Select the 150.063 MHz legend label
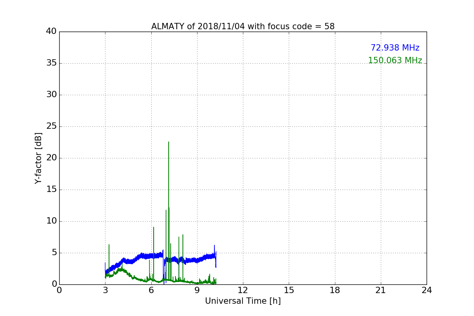Viewport: 474px width, 316px height. [x=395, y=60]
